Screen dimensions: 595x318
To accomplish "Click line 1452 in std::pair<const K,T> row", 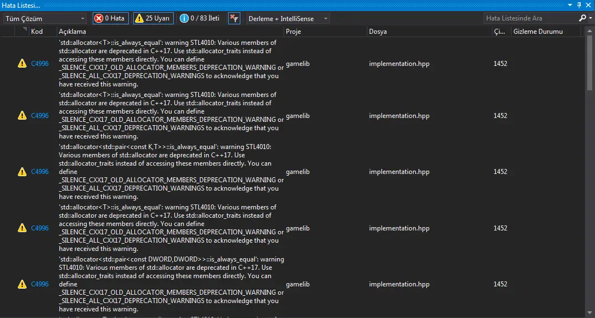I will click(500, 172).
